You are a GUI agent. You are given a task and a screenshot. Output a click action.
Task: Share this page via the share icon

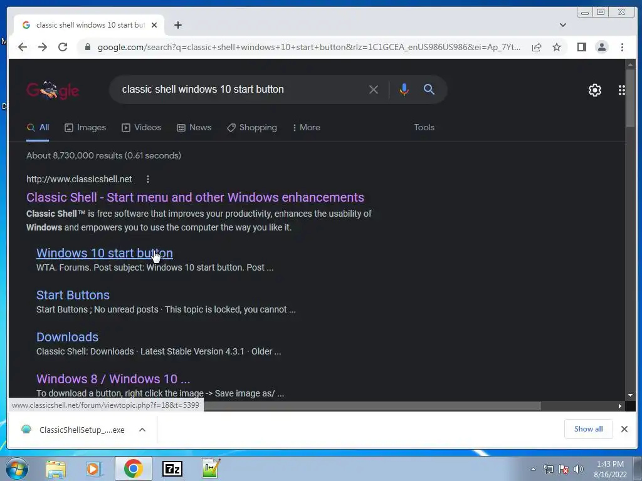point(537,47)
